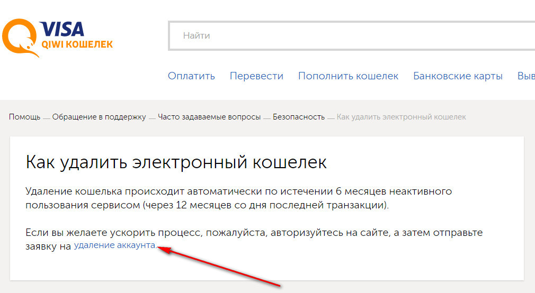Focus the Найти search field
The width and height of the screenshot is (535, 293).
point(350,36)
